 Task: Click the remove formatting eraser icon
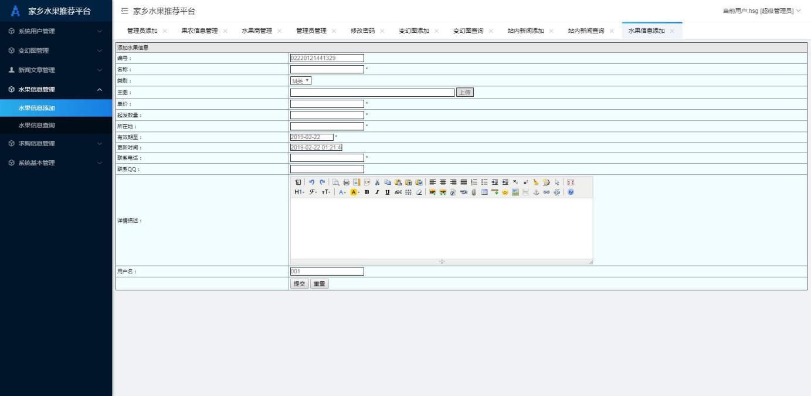click(419, 192)
